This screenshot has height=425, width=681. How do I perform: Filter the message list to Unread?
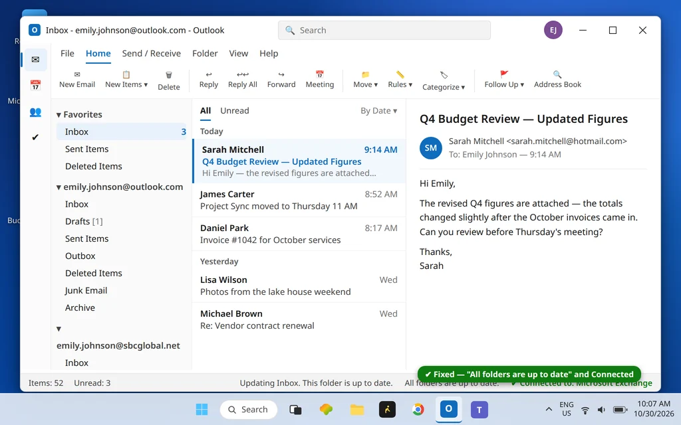(235, 111)
